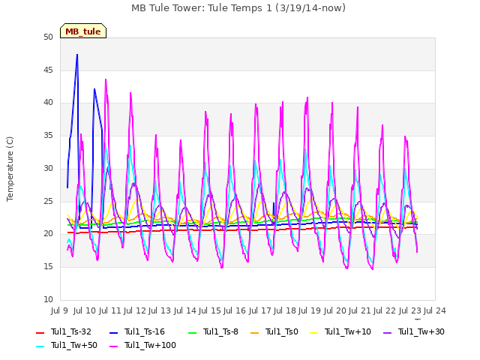Viewport: 480px width, 360px height.
Task: Click the 20 value on y-axis
Action: click(48, 234)
